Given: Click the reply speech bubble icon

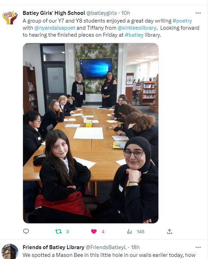Looking at the screenshot, I should tap(26, 231).
